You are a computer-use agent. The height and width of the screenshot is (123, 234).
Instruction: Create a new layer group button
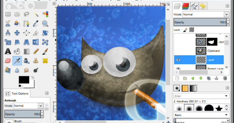point(185,78)
